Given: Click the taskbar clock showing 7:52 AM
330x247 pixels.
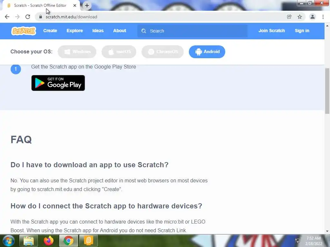Looking at the screenshot, I should click(314, 241).
